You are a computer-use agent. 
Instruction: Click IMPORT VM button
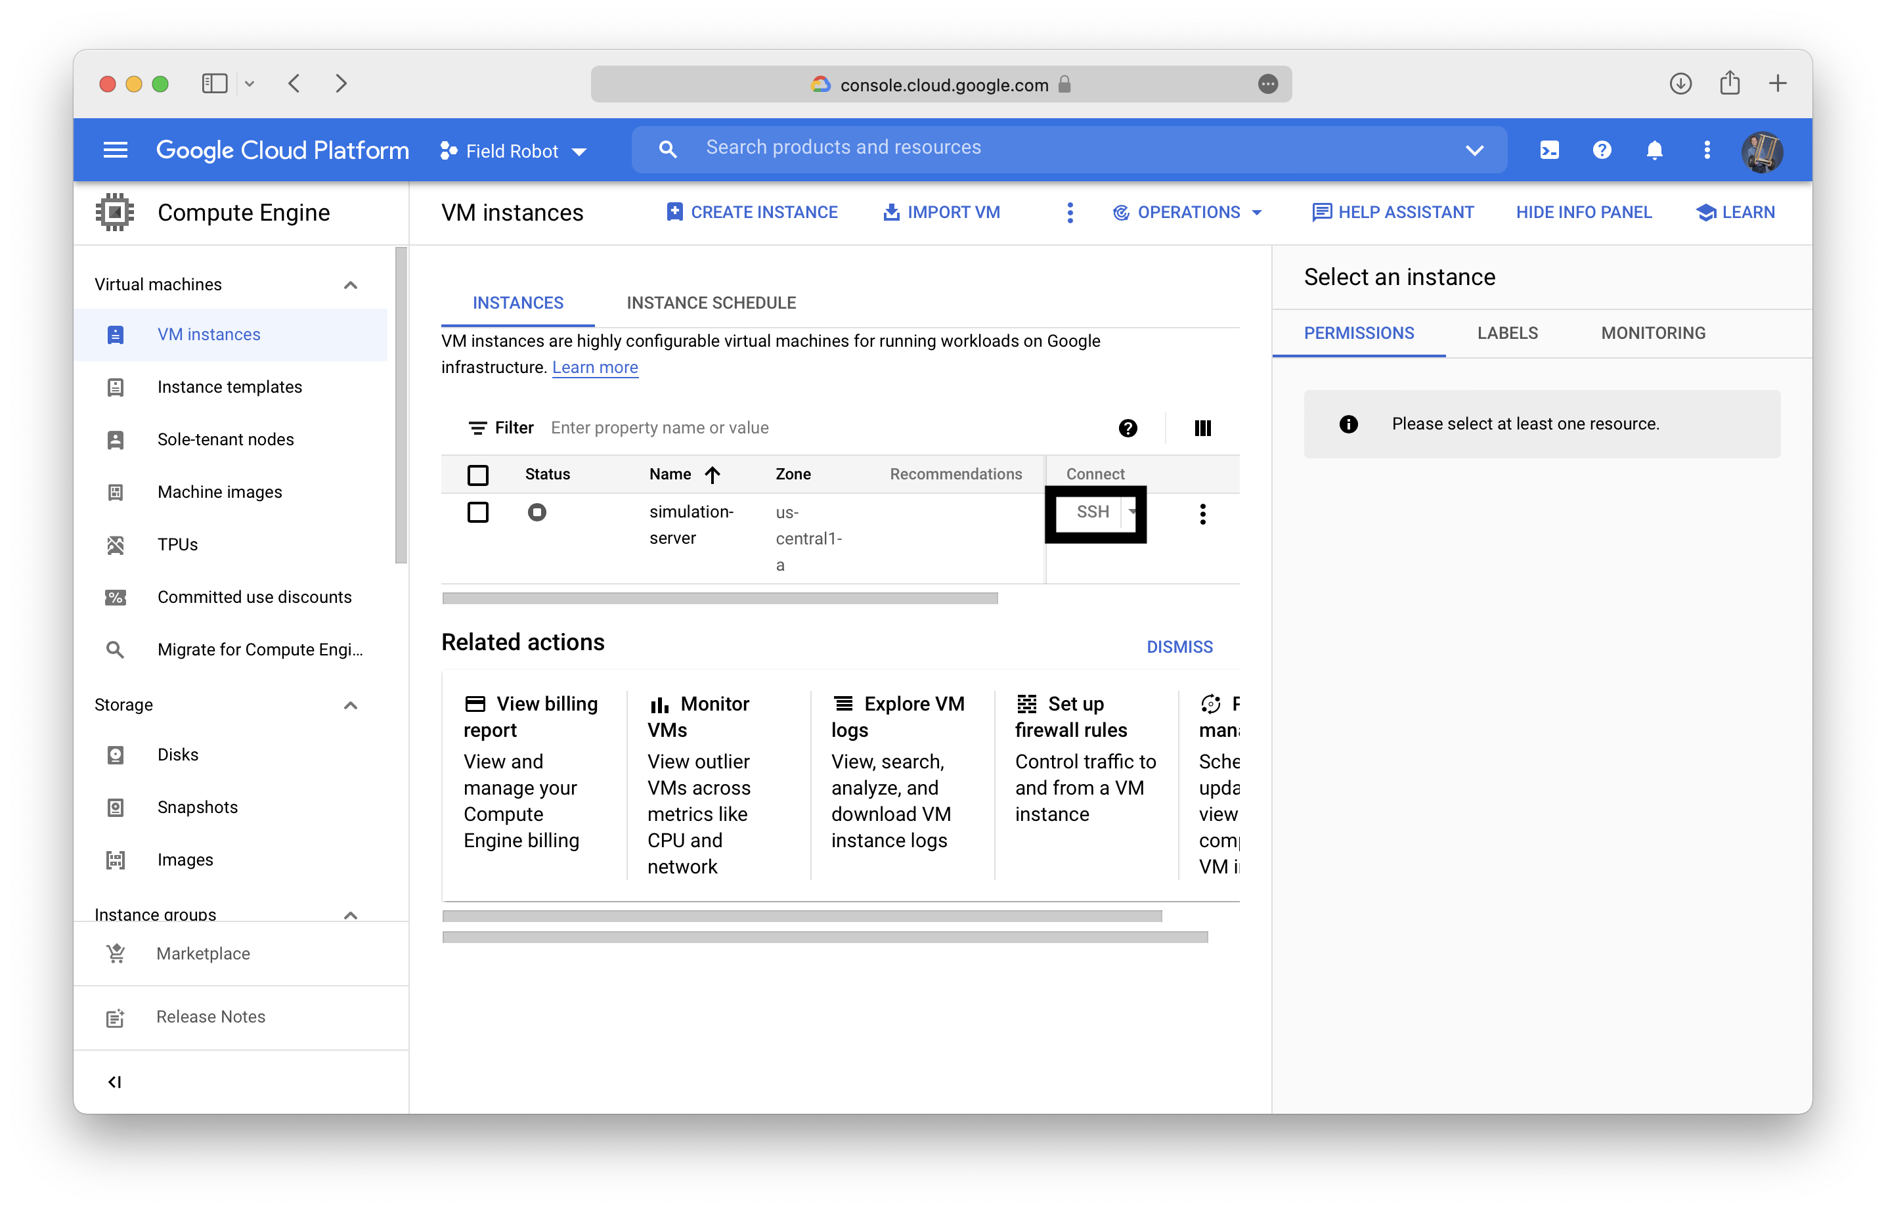click(x=941, y=212)
